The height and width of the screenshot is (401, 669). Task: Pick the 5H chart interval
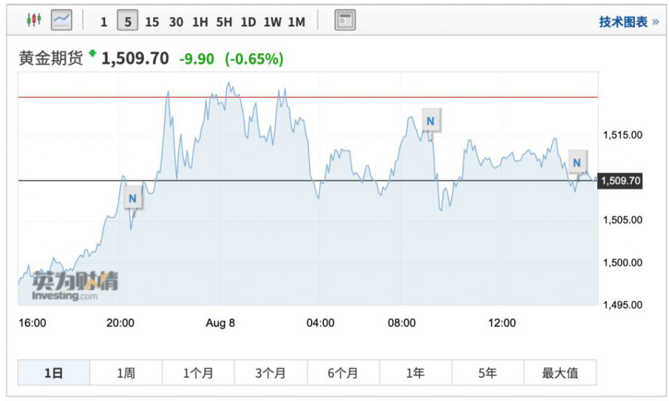pyautogui.click(x=224, y=22)
